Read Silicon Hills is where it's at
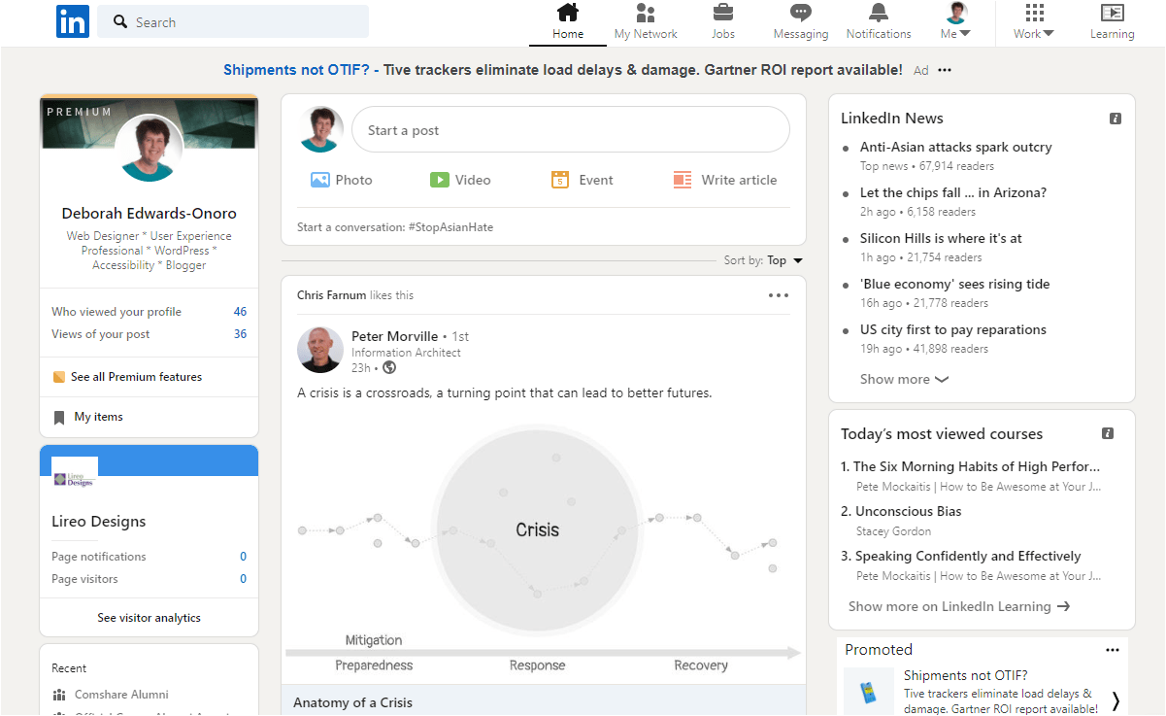 [x=941, y=239]
